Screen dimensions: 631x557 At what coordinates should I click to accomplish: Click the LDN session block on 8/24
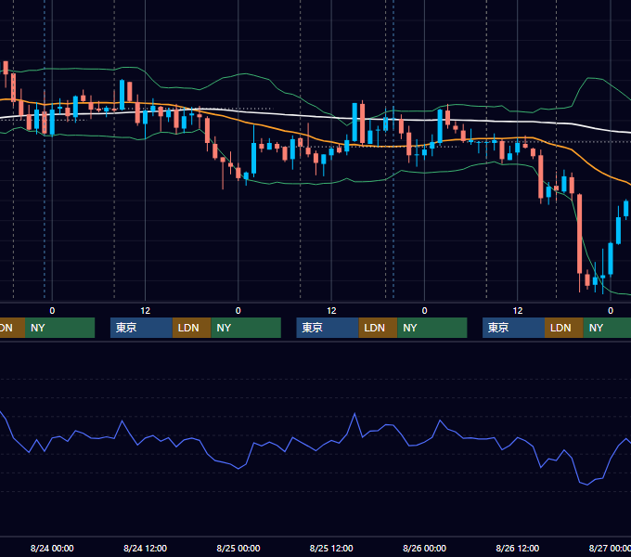[x=191, y=328]
